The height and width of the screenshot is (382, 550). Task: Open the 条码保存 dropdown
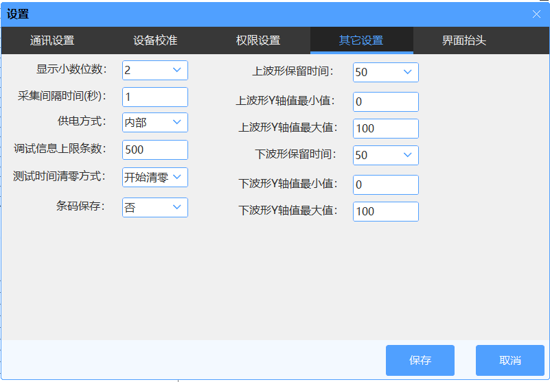(155, 207)
